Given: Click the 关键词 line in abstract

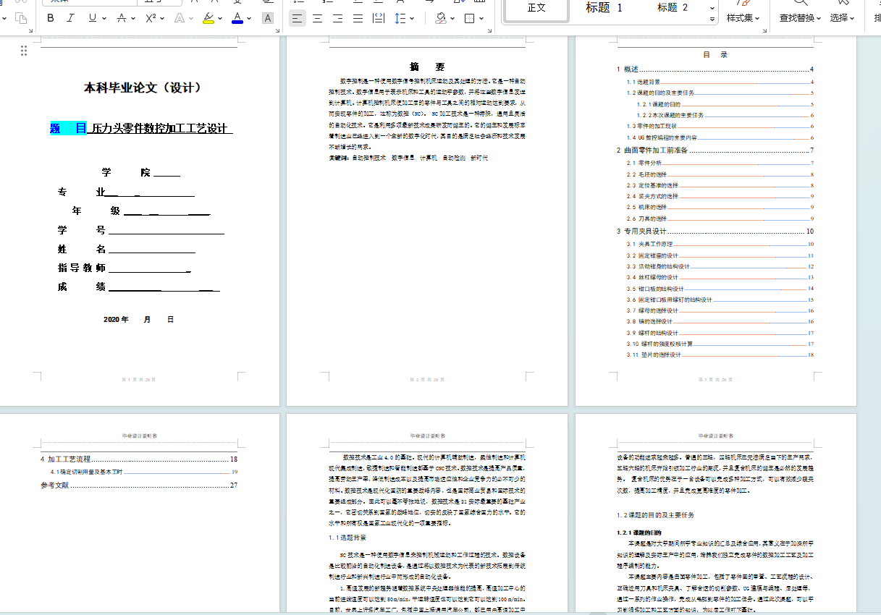Looking at the screenshot, I should (408, 157).
